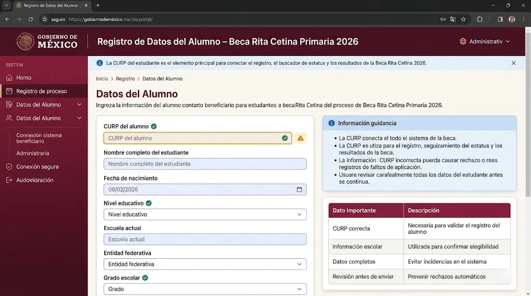Click green check beside Grado escolar label
This screenshot has height=296, width=531.
tap(145, 278)
